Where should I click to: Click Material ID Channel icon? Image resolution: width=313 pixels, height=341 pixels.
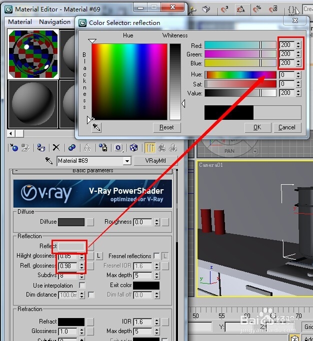[x=118, y=148]
